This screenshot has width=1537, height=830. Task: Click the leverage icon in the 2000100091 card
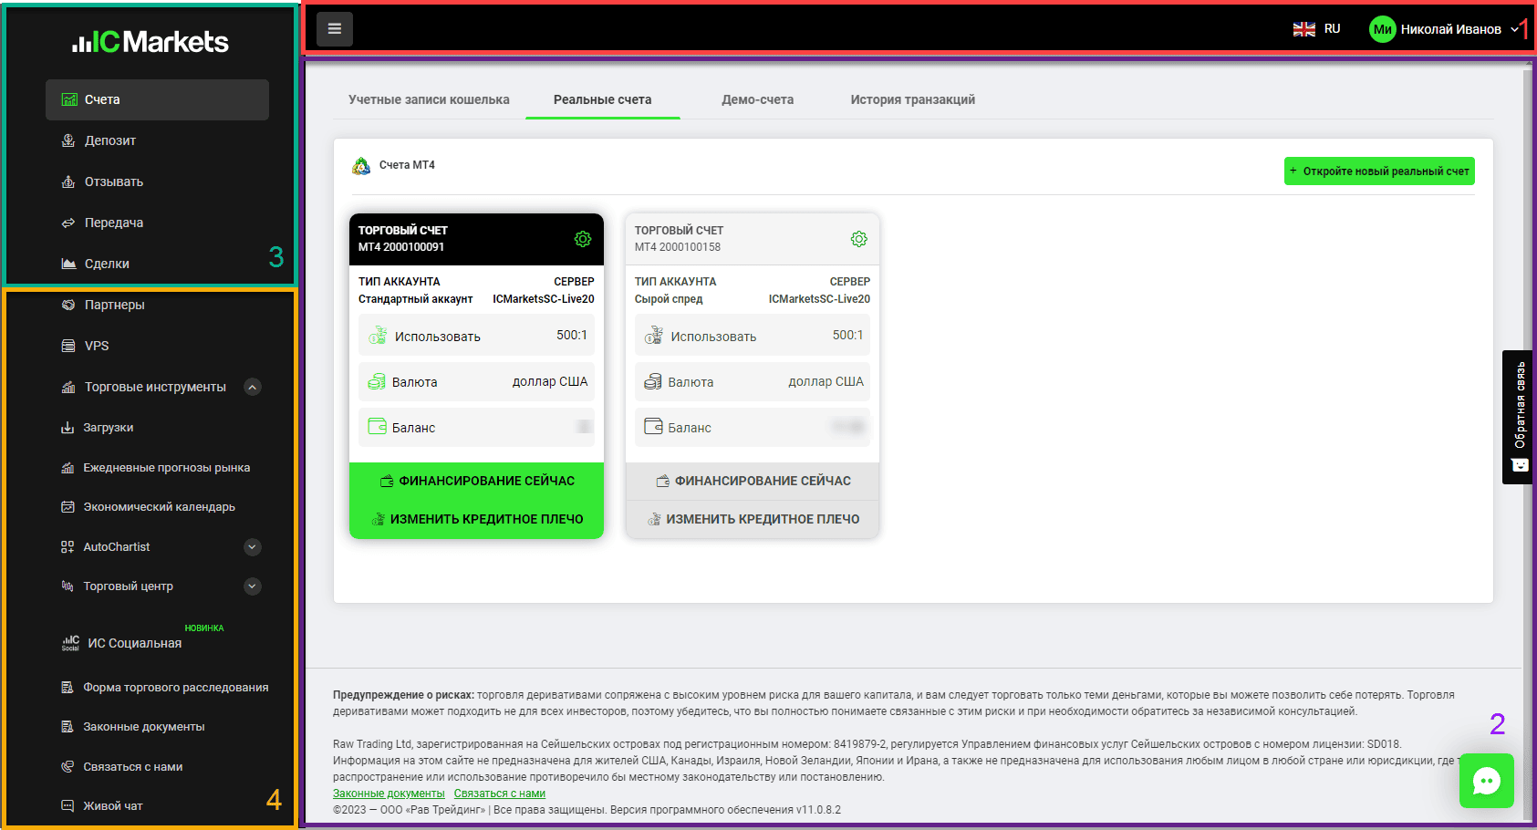pos(378,335)
